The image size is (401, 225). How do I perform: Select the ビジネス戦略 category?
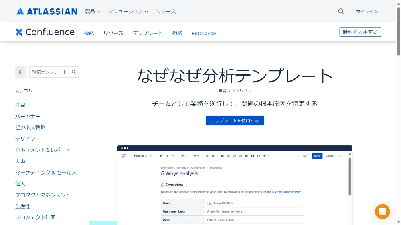pos(30,127)
